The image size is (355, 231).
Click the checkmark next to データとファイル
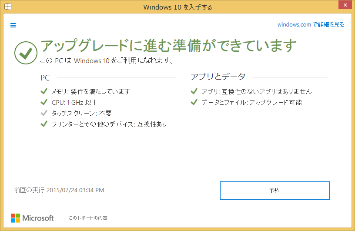point(194,102)
